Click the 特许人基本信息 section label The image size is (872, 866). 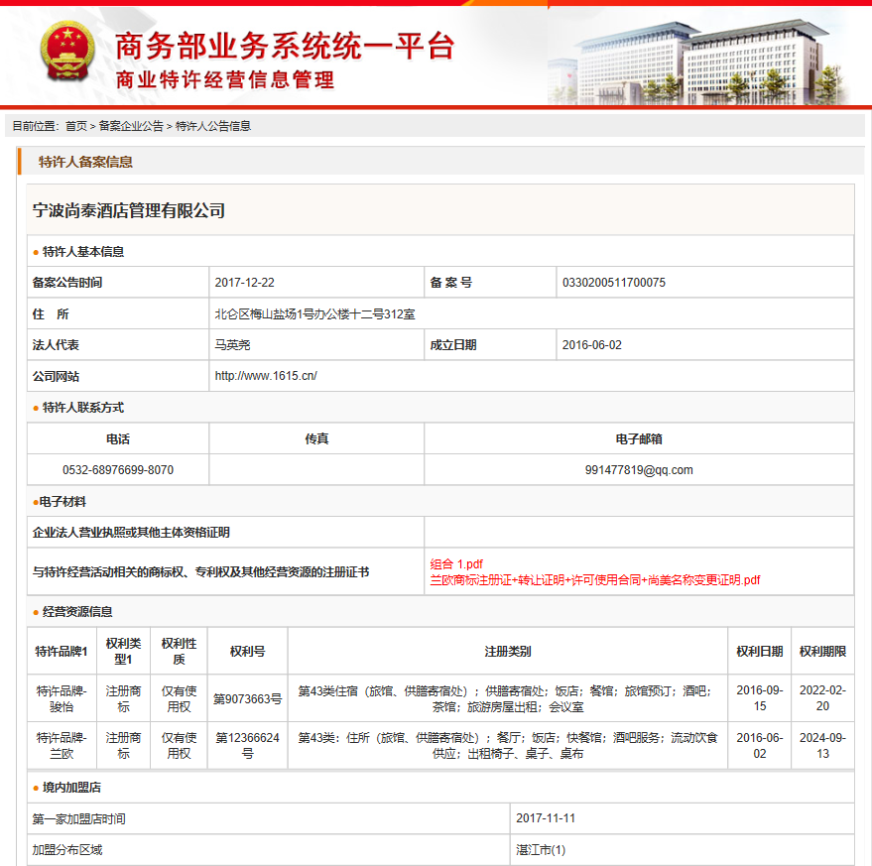(x=83, y=252)
